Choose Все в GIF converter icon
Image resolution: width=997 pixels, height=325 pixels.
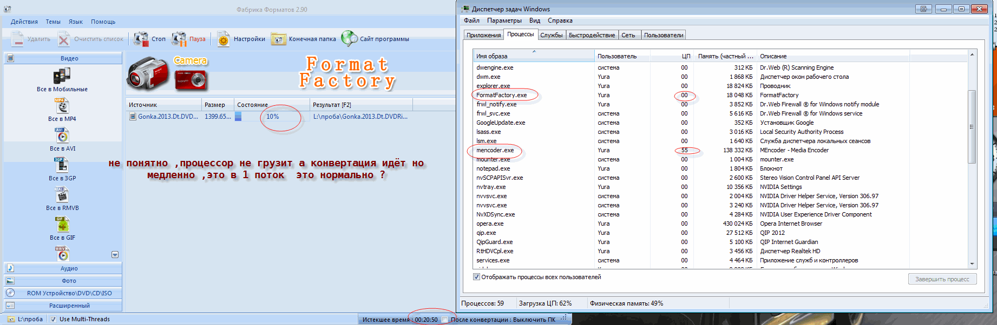(62, 224)
